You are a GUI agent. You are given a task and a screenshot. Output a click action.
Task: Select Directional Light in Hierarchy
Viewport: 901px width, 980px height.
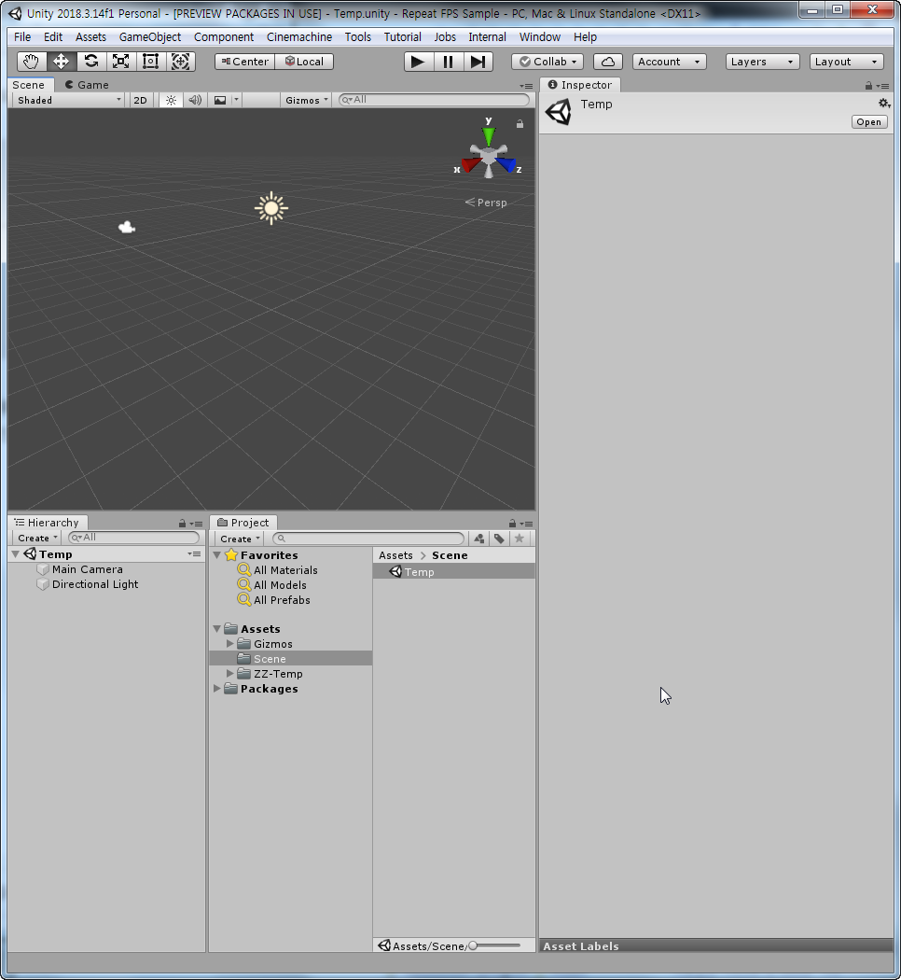click(x=95, y=584)
